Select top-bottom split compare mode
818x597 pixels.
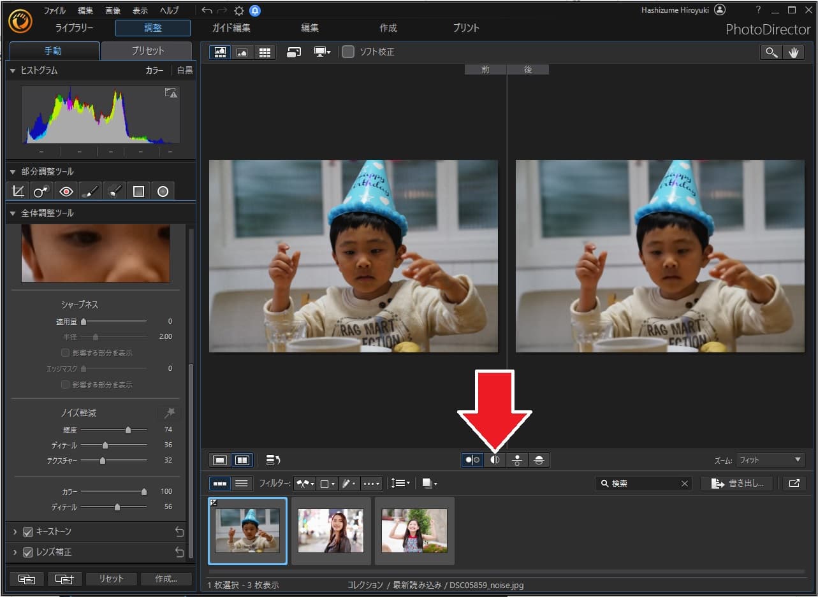[539, 459]
